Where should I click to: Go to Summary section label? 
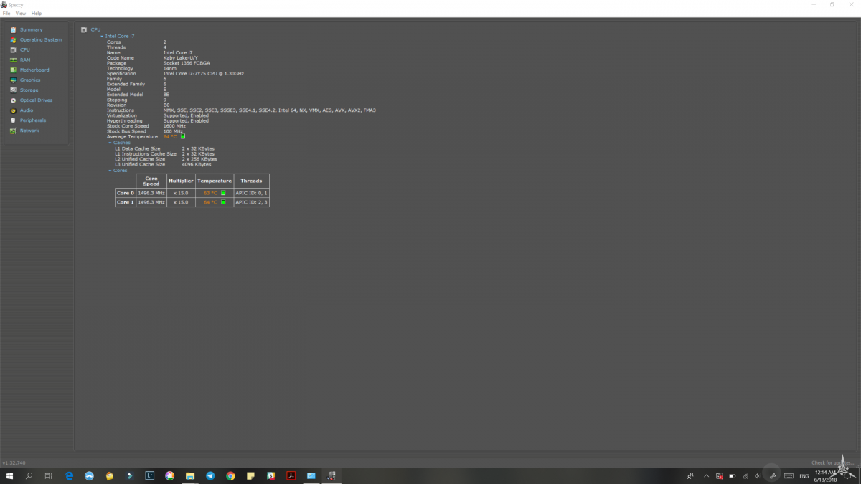(x=31, y=29)
